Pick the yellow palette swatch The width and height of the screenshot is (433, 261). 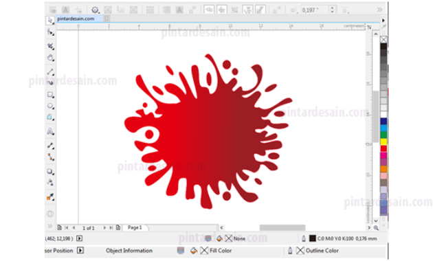384,141
